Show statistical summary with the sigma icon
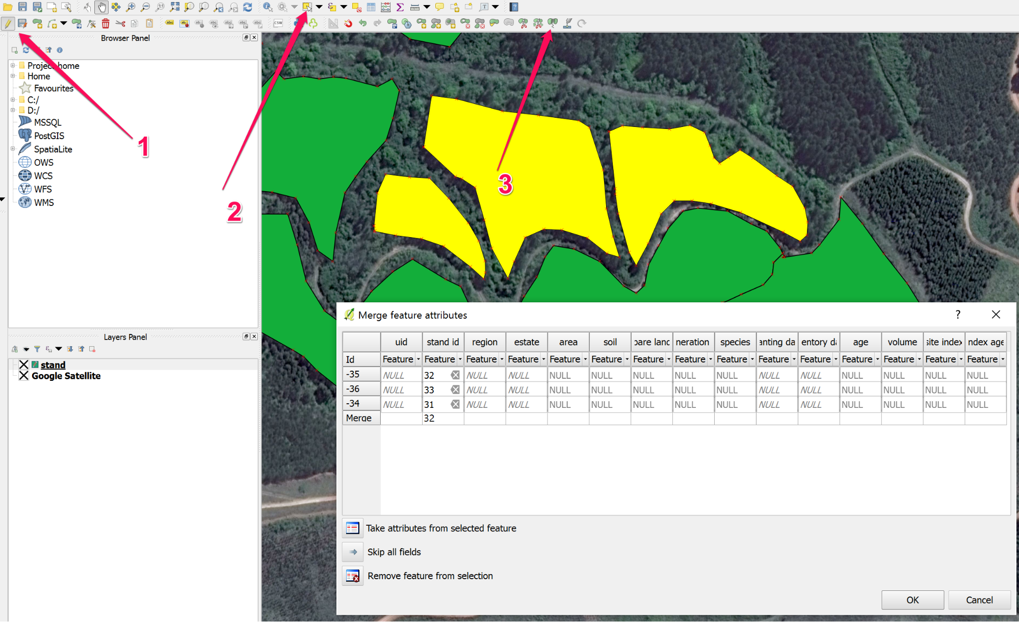This screenshot has width=1019, height=622. 400,7
